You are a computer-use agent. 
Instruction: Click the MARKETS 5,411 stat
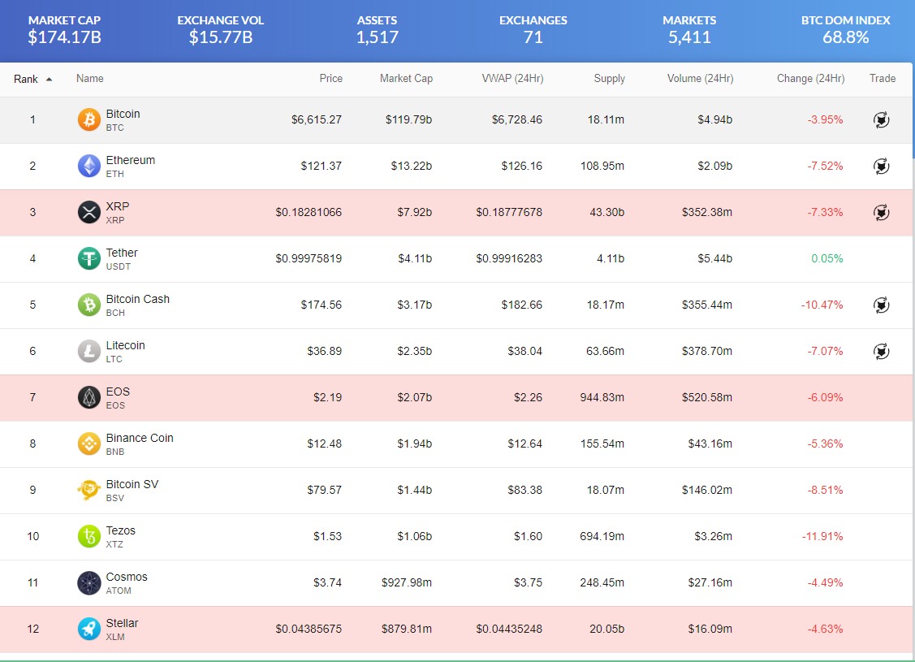coord(689,30)
